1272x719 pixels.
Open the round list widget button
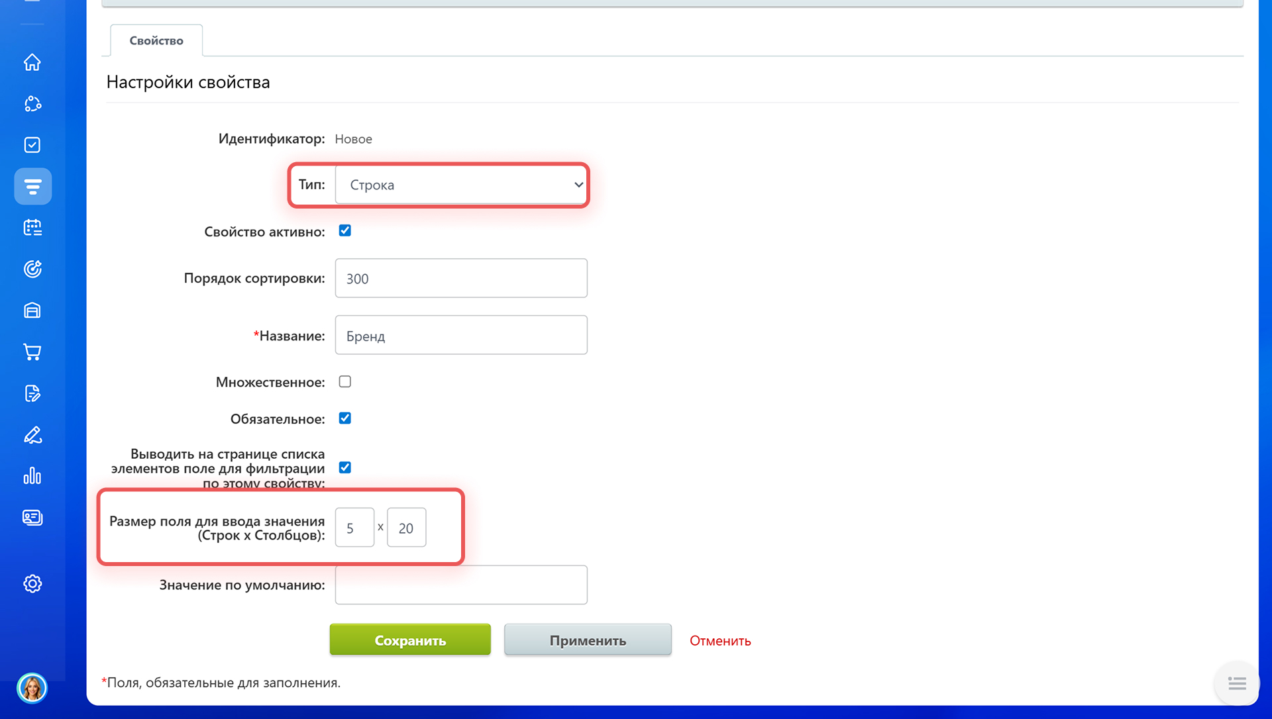click(x=1236, y=683)
